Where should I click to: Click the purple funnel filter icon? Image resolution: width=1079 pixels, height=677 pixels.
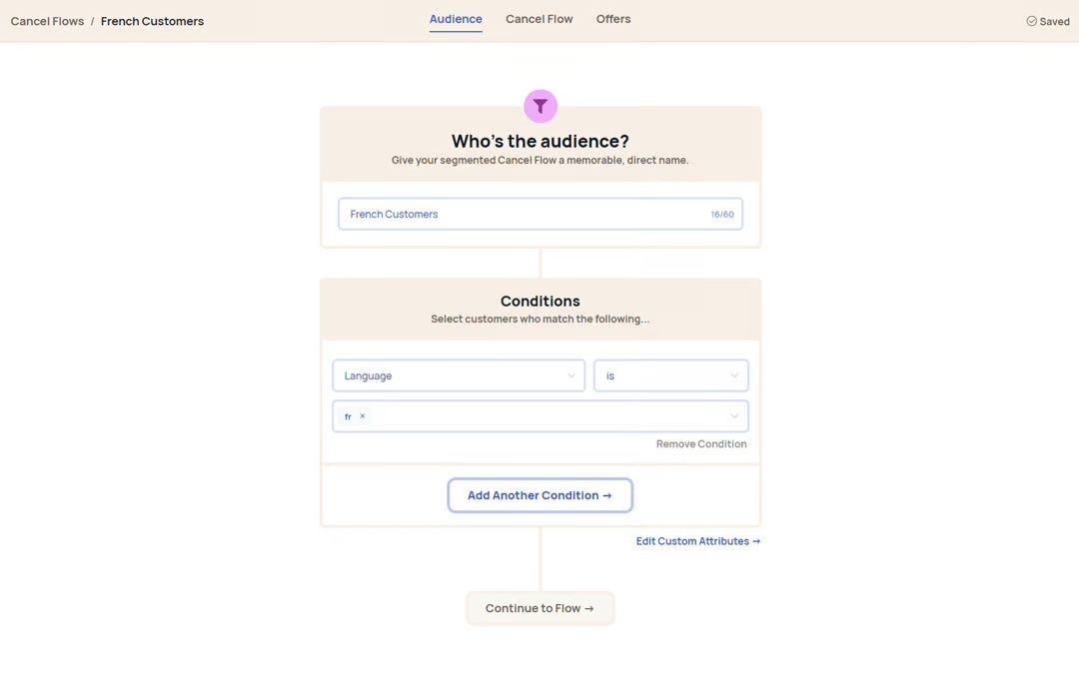pos(540,106)
